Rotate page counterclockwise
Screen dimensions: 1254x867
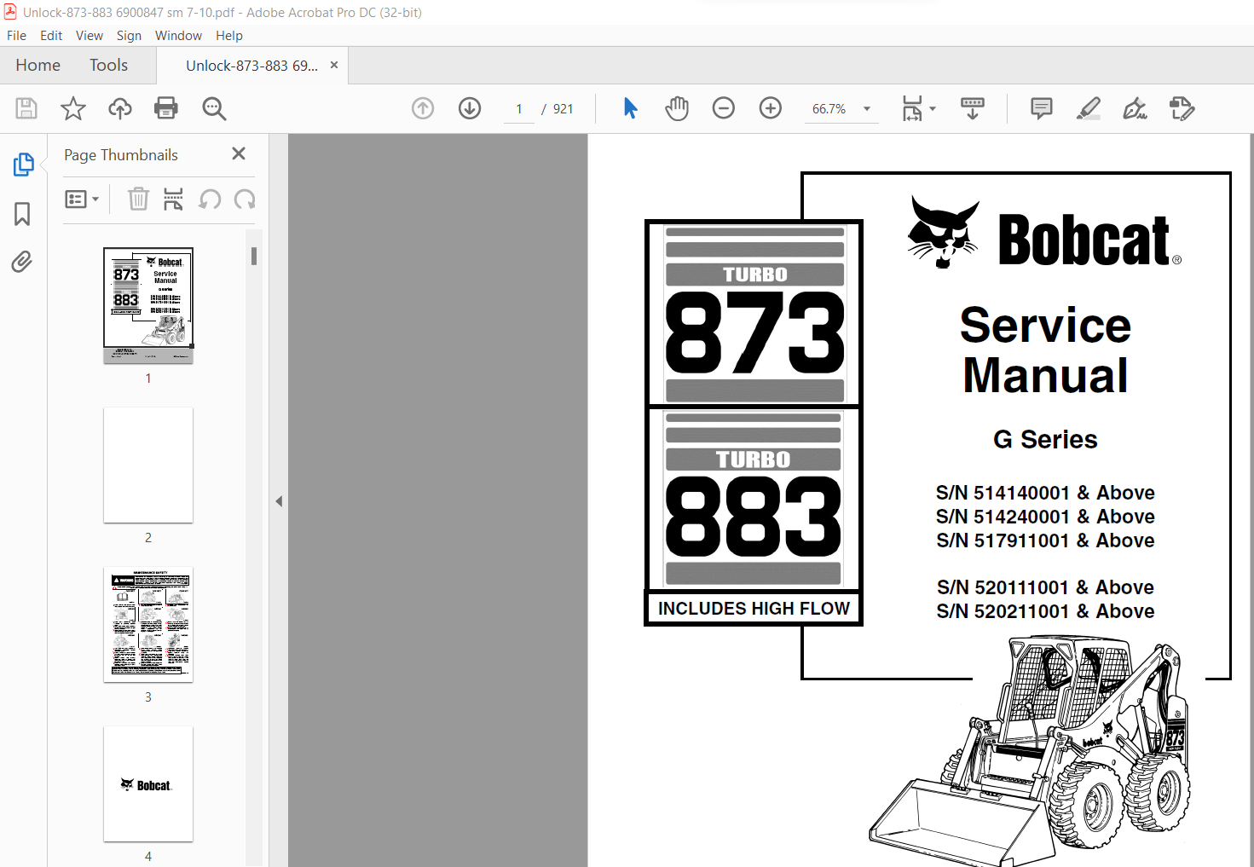tap(210, 199)
